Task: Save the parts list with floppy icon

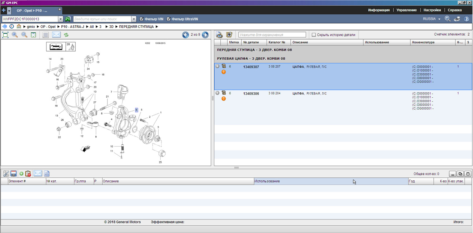Action: pos(13,174)
